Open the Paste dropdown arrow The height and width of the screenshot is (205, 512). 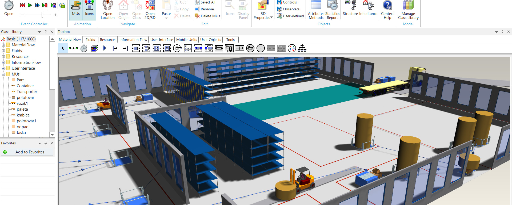[x=166, y=18]
